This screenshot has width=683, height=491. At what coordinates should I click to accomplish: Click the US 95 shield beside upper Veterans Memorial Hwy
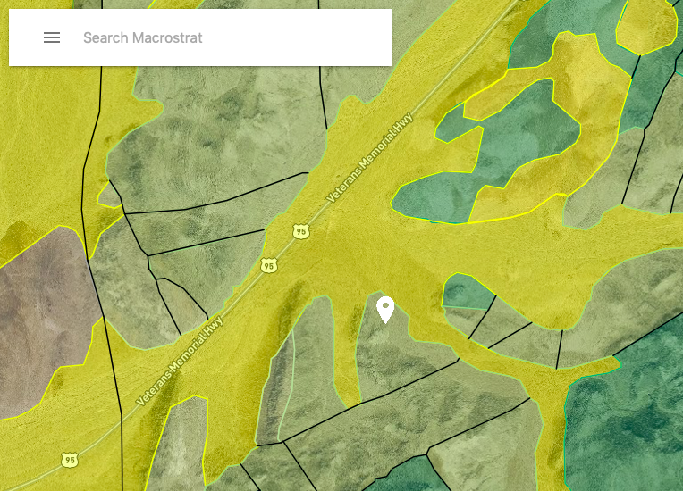301,231
